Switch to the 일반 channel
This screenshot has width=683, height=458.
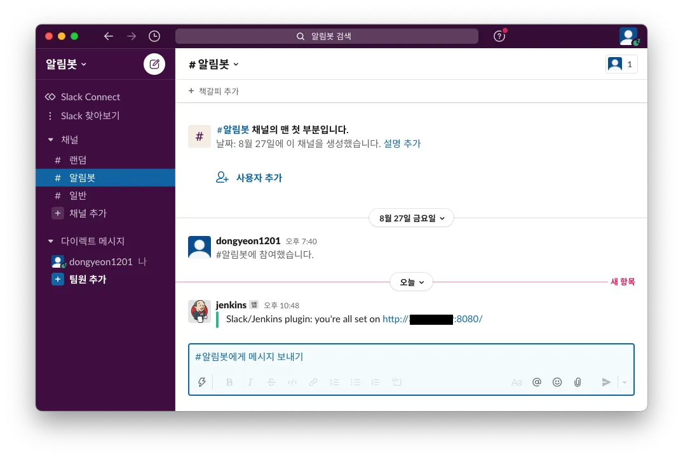[x=105, y=196]
